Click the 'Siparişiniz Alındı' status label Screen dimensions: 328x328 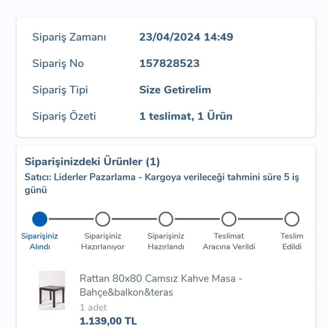40,241
